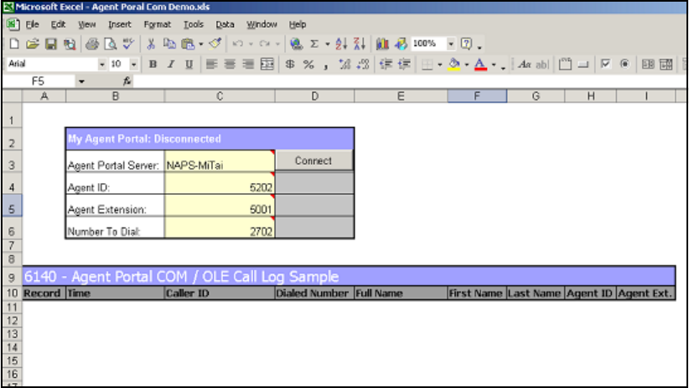Cut selection with the scissors icon

point(151,43)
